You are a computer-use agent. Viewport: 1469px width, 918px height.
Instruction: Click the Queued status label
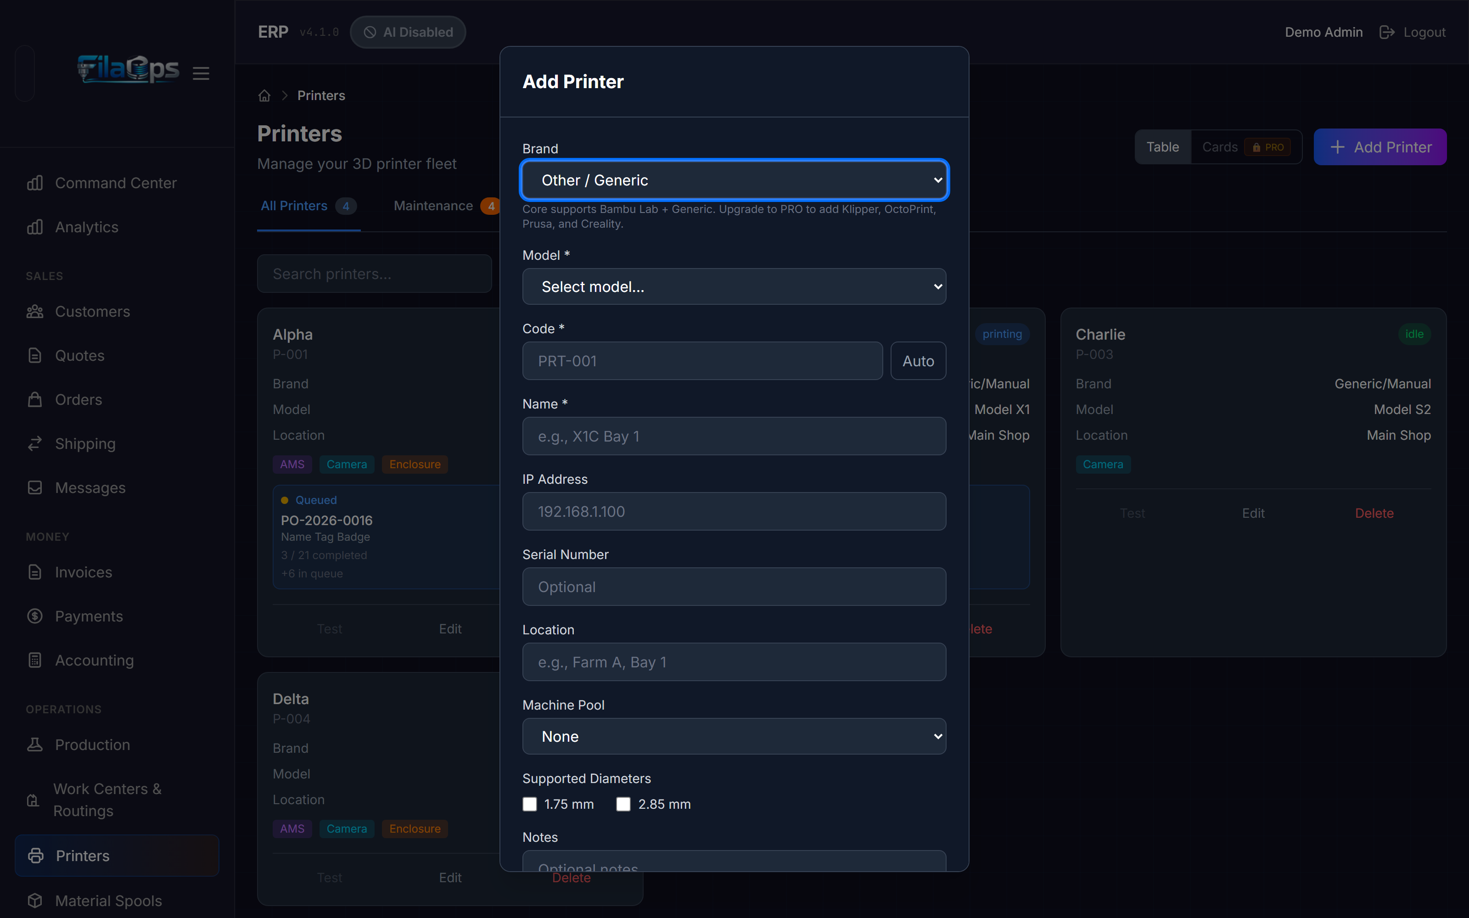pyautogui.click(x=316, y=500)
